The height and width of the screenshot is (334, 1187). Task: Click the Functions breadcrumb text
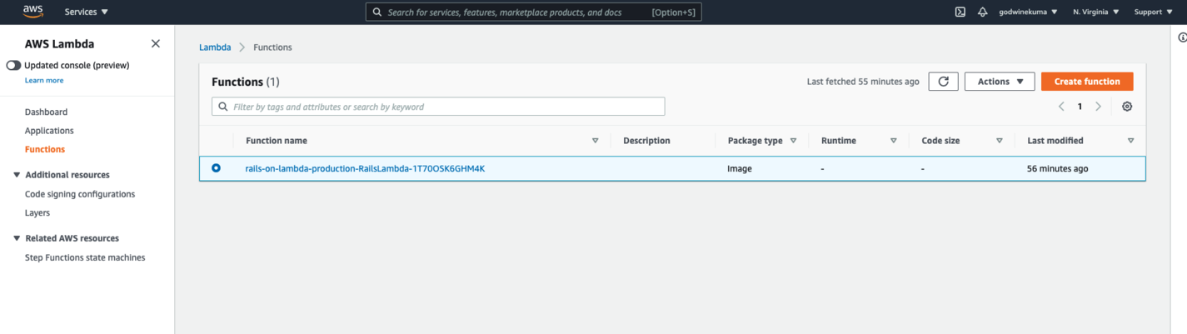click(x=272, y=47)
